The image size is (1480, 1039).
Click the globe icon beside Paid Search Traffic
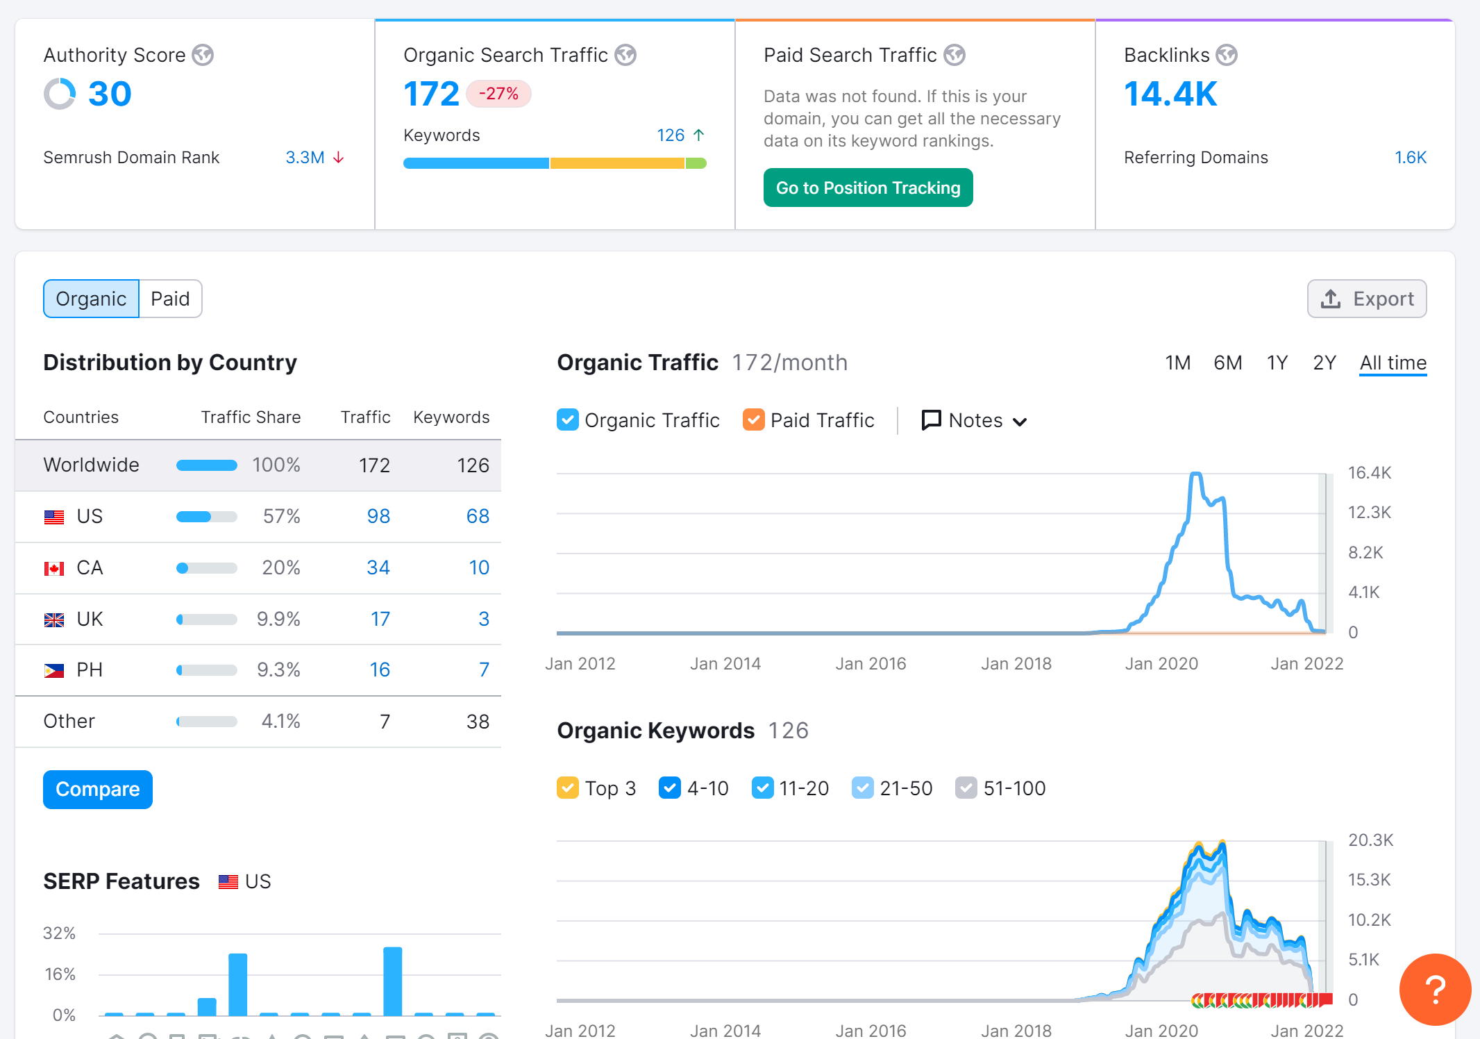coord(955,55)
